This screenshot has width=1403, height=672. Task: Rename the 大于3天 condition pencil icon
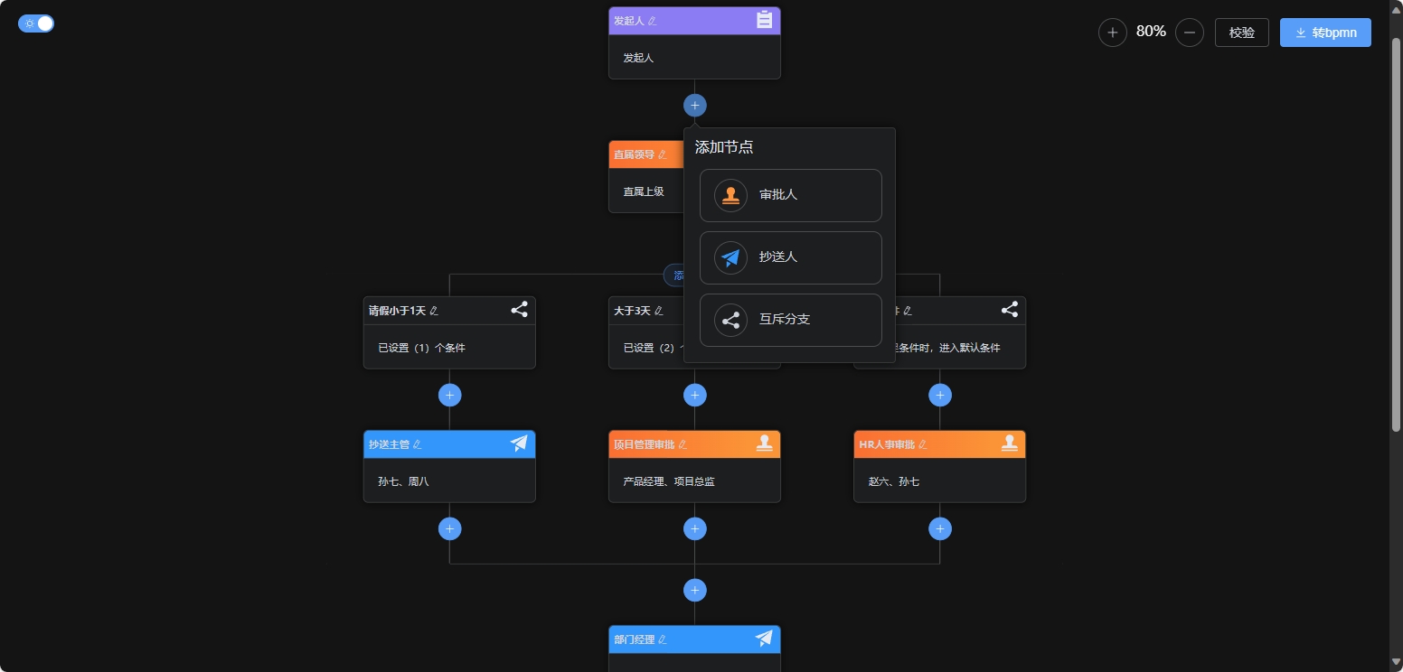(659, 311)
